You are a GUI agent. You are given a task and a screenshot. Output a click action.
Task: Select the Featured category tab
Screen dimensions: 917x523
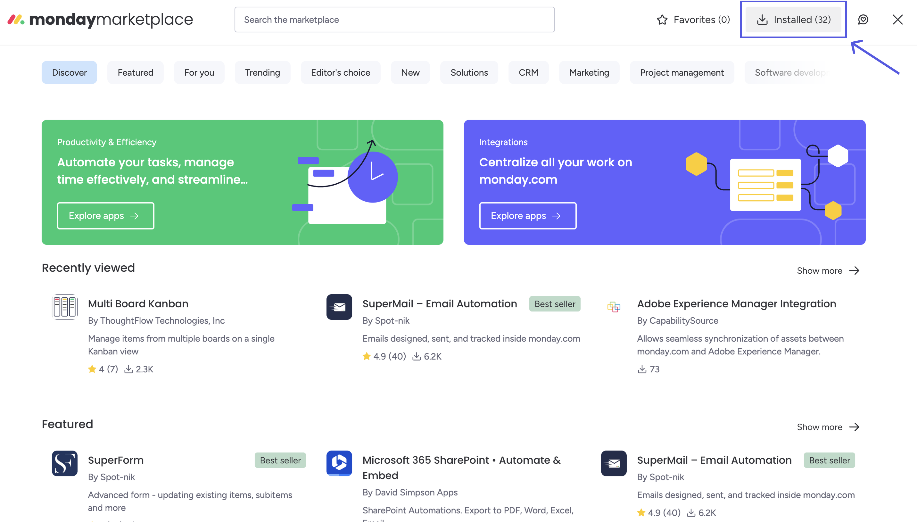(x=135, y=72)
